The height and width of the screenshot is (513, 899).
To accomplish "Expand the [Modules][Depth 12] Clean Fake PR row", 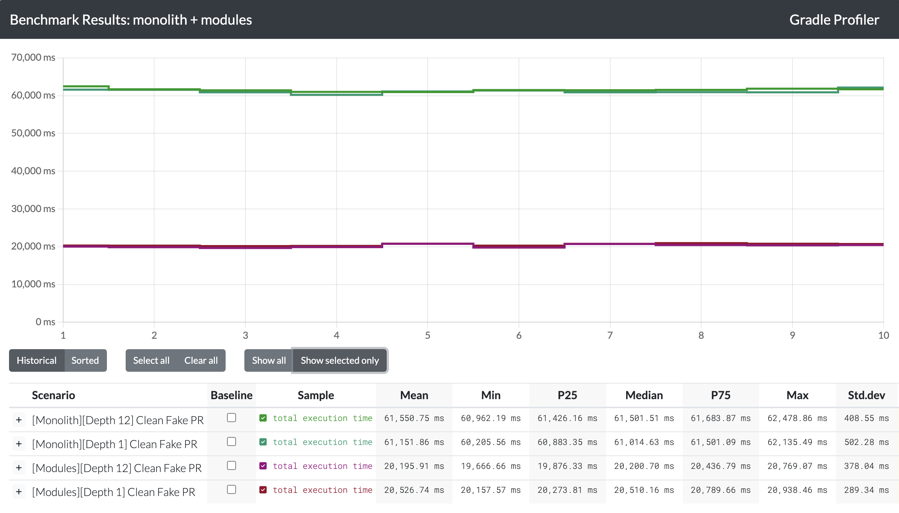I will (x=19, y=468).
